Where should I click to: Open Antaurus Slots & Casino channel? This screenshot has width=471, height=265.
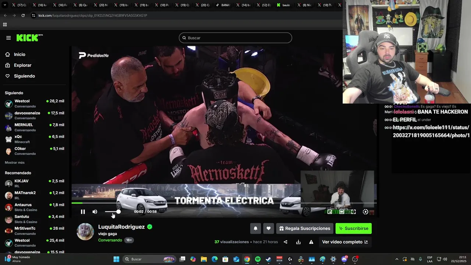coord(35,207)
